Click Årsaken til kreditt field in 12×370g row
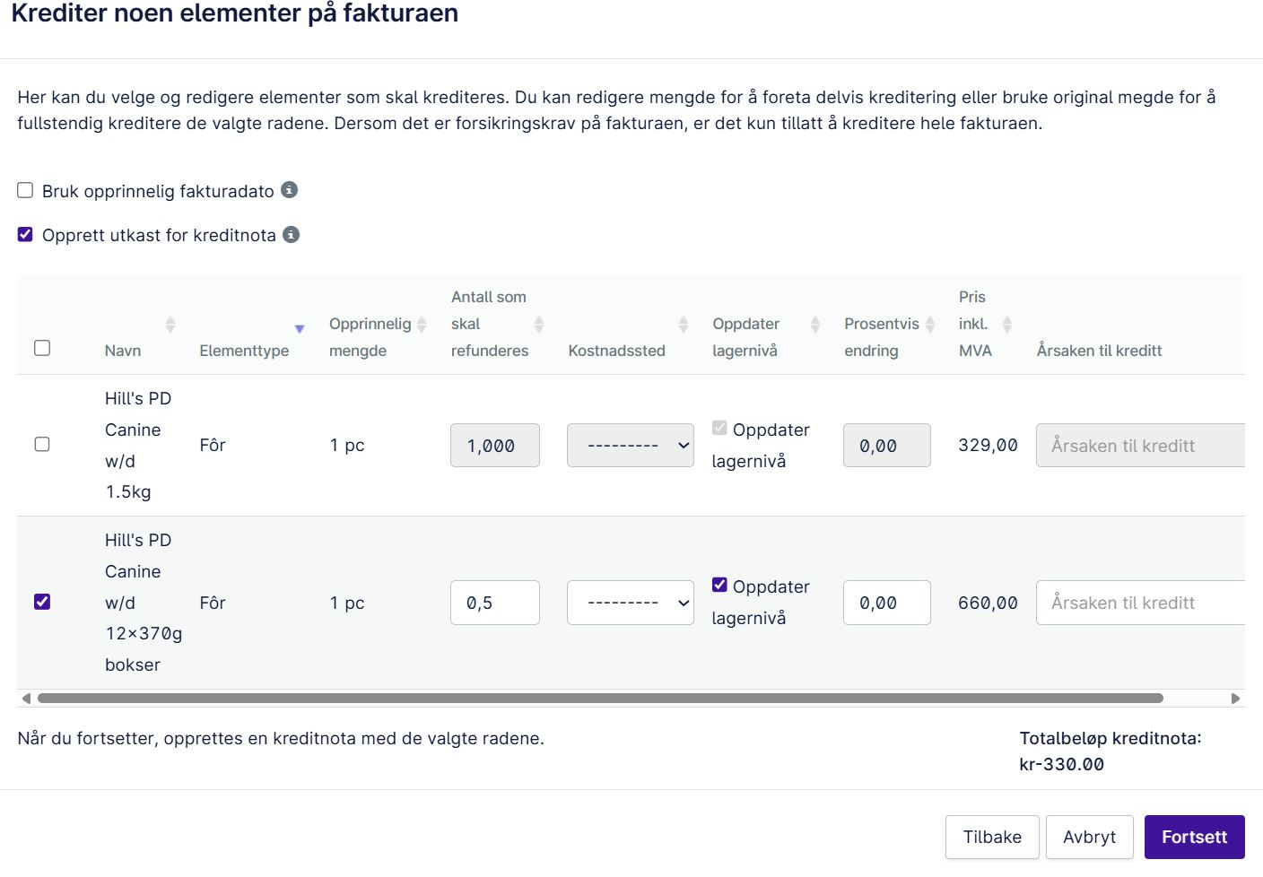 pos(1140,603)
